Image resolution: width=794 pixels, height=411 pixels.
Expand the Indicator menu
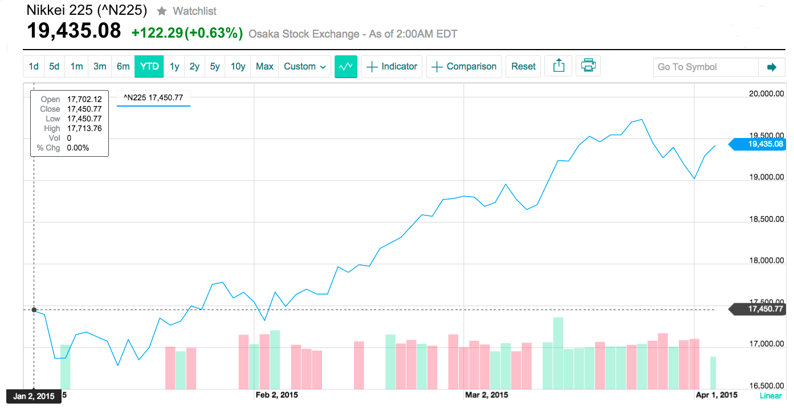coord(392,67)
